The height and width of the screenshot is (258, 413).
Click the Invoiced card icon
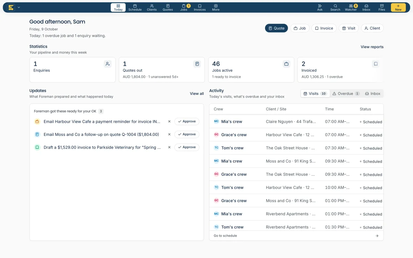376,64
